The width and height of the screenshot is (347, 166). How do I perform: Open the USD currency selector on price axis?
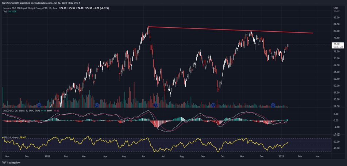(336, 7)
